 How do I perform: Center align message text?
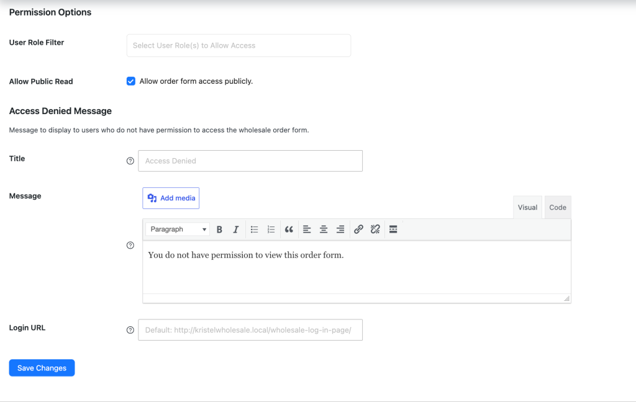point(324,230)
